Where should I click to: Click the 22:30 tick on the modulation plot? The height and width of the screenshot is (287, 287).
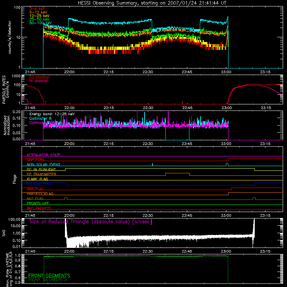(x=148, y=144)
